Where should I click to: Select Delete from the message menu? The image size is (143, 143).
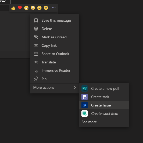tap(55, 29)
